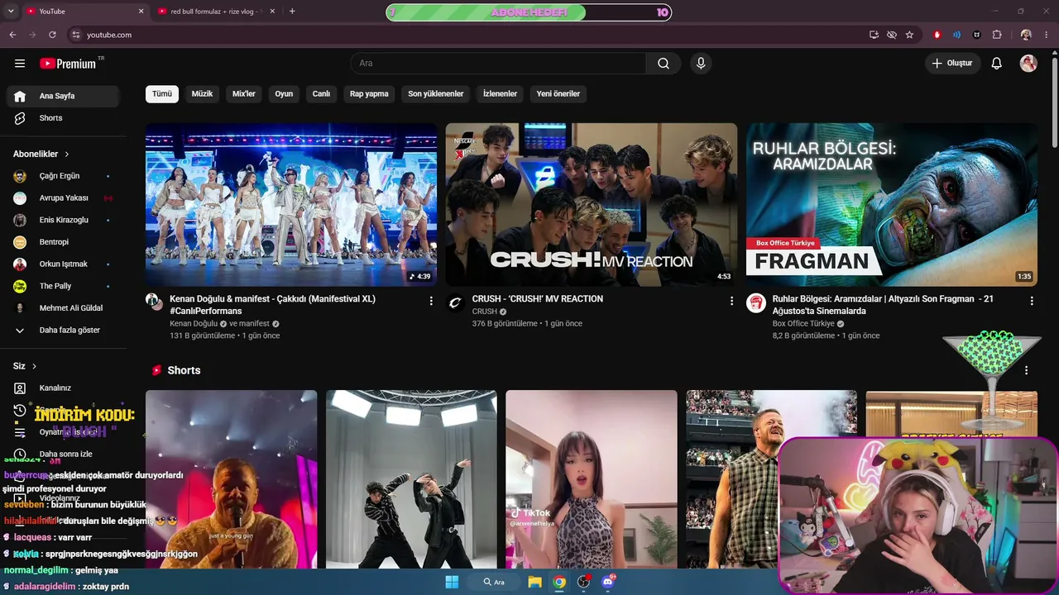Open Kanalınız in the sidebar
1059x595 pixels.
(x=64, y=388)
